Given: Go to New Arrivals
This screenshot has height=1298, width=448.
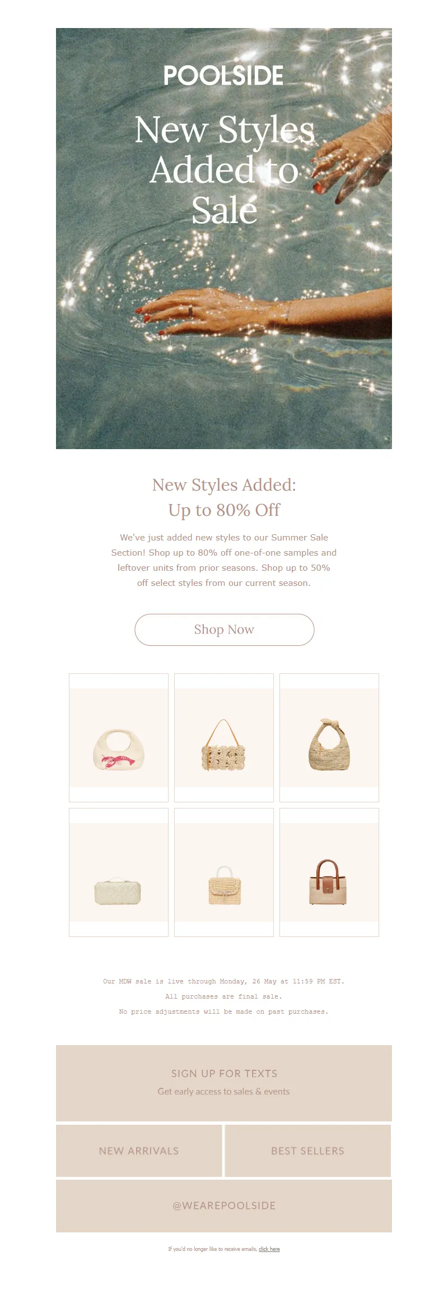Looking at the screenshot, I should (x=139, y=1151).
